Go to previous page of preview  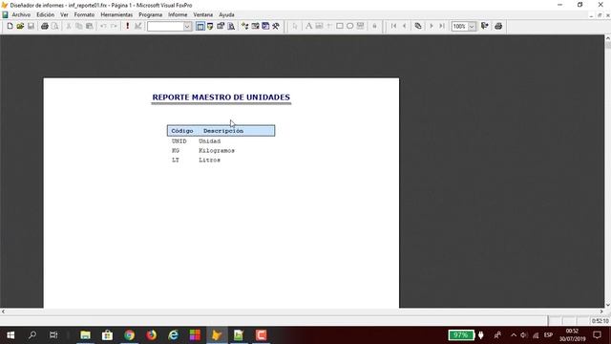tap(405, 26)
